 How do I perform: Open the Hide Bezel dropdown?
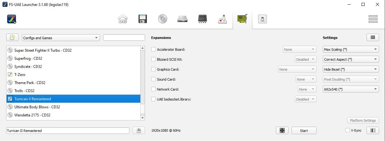(351, 69)
